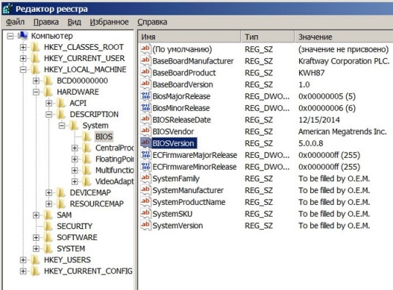The height and width of the screenshot is (290, 393).
Task: Sort values by the Имя column header
Action: pos(189,37)
